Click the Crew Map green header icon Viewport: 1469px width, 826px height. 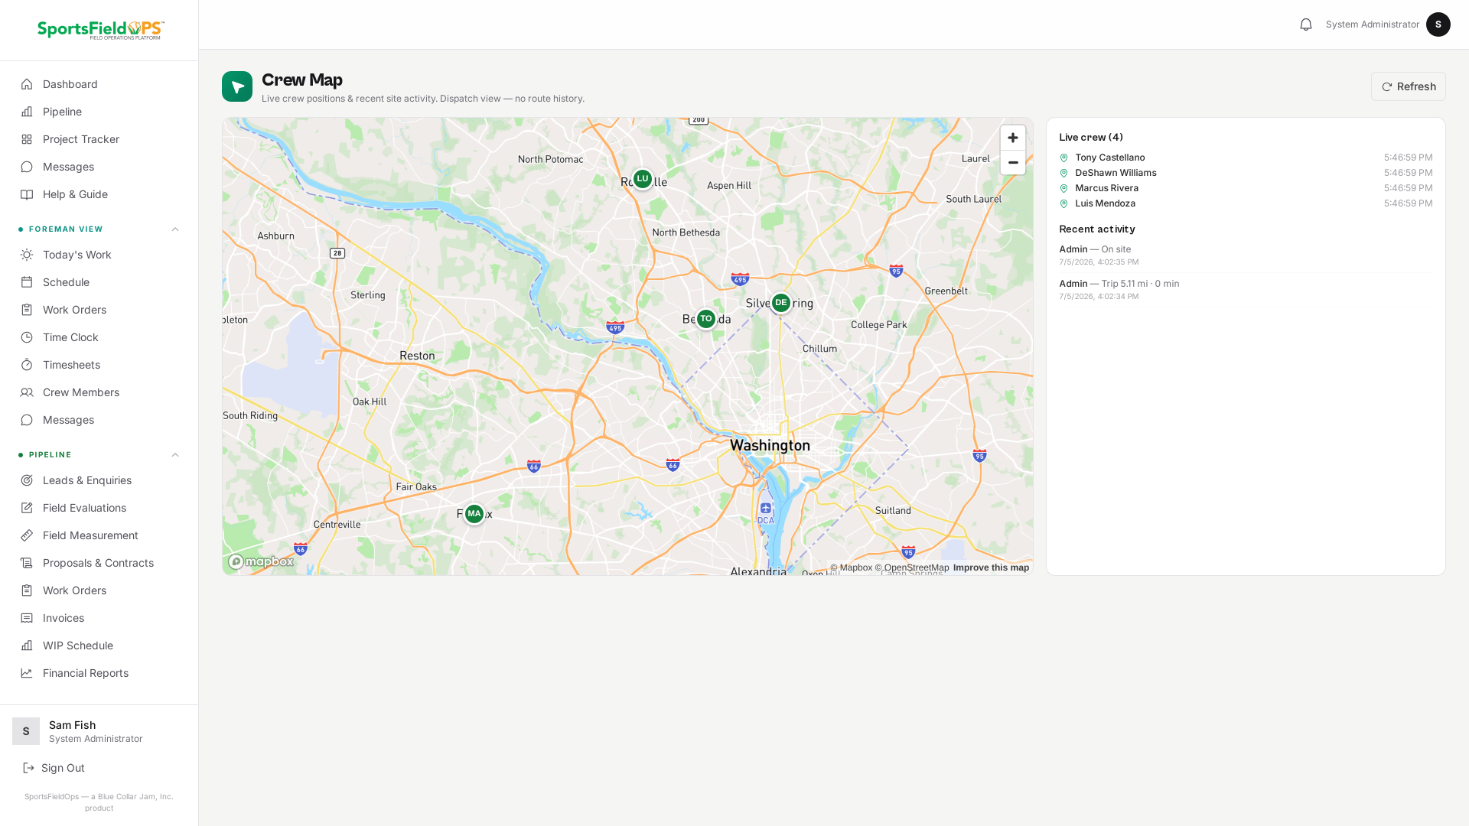pyautogui.click(x=237, y=86)
